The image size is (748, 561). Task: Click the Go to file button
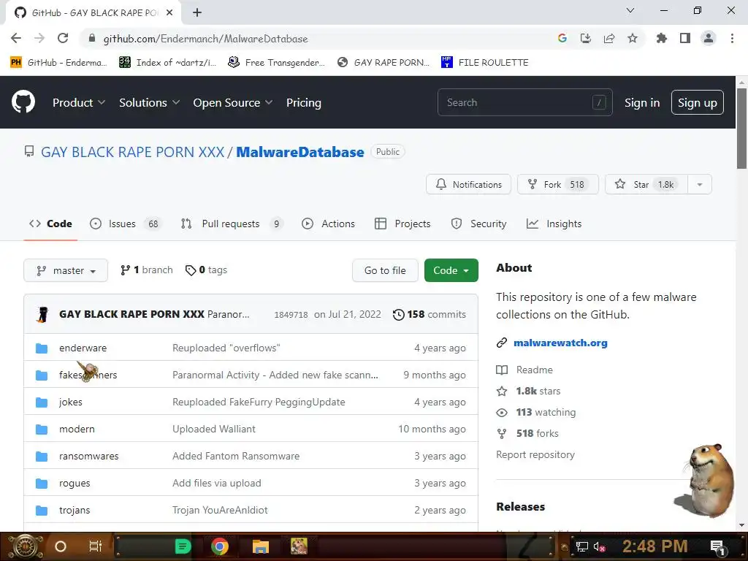pos(385,270)
